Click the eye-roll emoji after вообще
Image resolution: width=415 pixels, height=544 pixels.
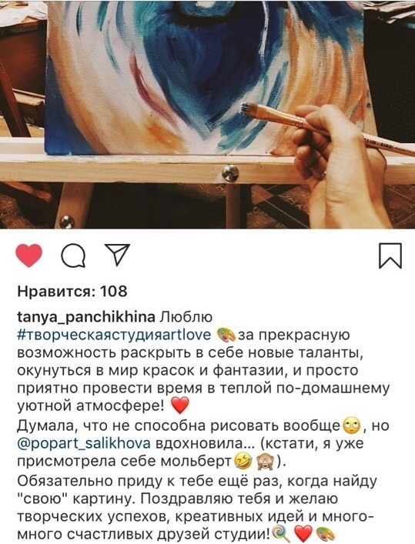351,426
